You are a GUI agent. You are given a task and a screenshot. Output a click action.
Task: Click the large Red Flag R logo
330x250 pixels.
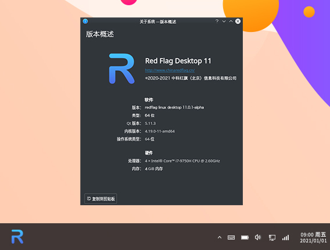pos(121,69)
